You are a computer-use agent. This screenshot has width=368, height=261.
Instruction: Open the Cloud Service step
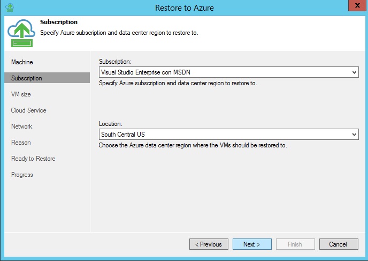click(28, 110)
